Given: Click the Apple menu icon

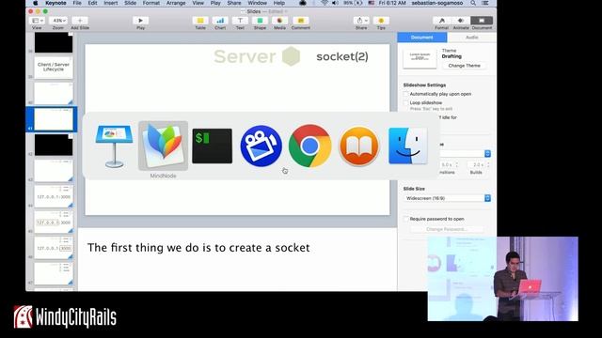Looking at the screenshot, I should pos(36,3).
